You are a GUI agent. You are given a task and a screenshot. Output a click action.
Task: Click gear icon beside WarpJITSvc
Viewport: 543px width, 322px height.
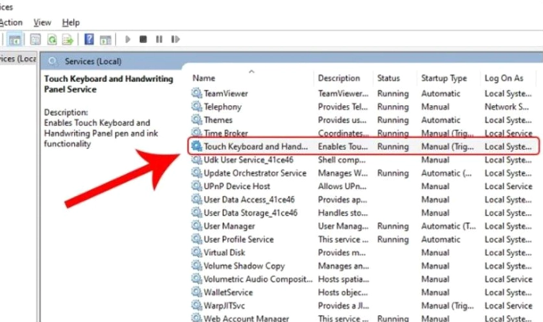pyautogui.click(x=197, y=305)
